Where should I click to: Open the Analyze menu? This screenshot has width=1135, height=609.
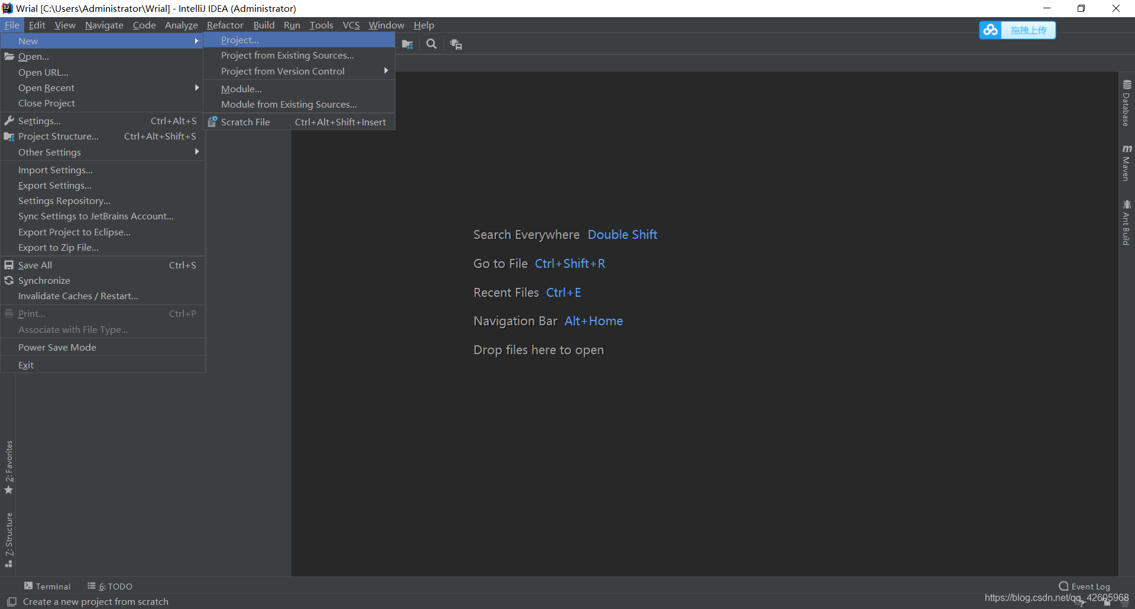click(x=181, y=25)
